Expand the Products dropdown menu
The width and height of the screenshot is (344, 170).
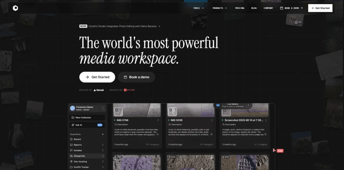pyautogui.click(x=220, y=8)
